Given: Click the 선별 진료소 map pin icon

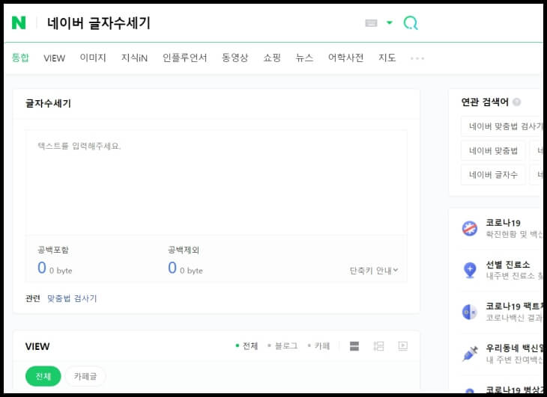Looking at the screenshot, I should [470, 271].
